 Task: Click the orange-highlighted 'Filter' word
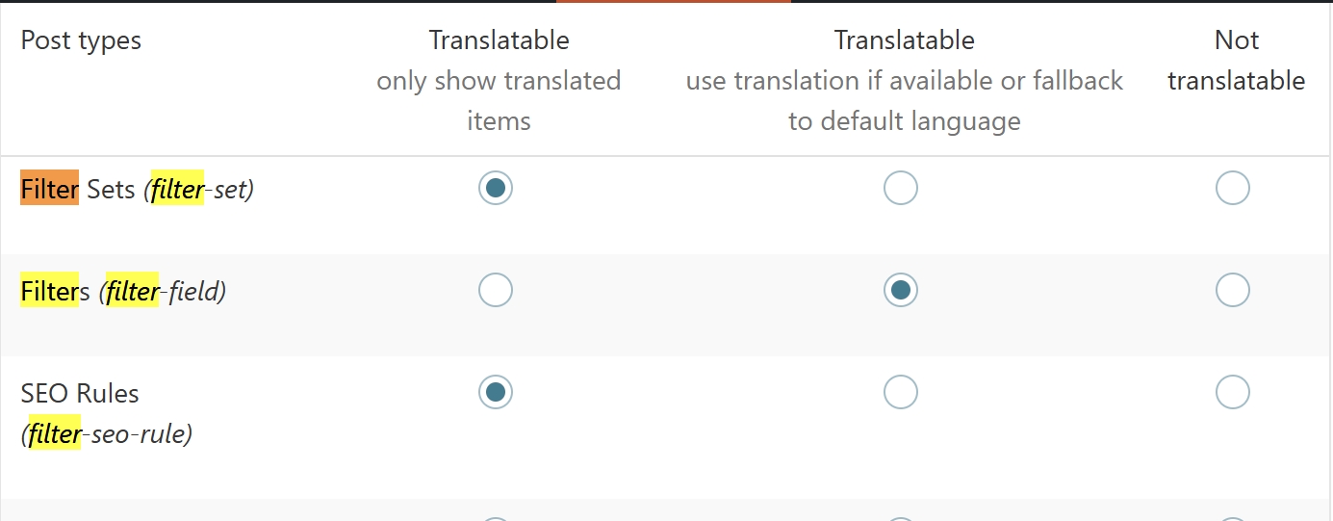(49, 189)
